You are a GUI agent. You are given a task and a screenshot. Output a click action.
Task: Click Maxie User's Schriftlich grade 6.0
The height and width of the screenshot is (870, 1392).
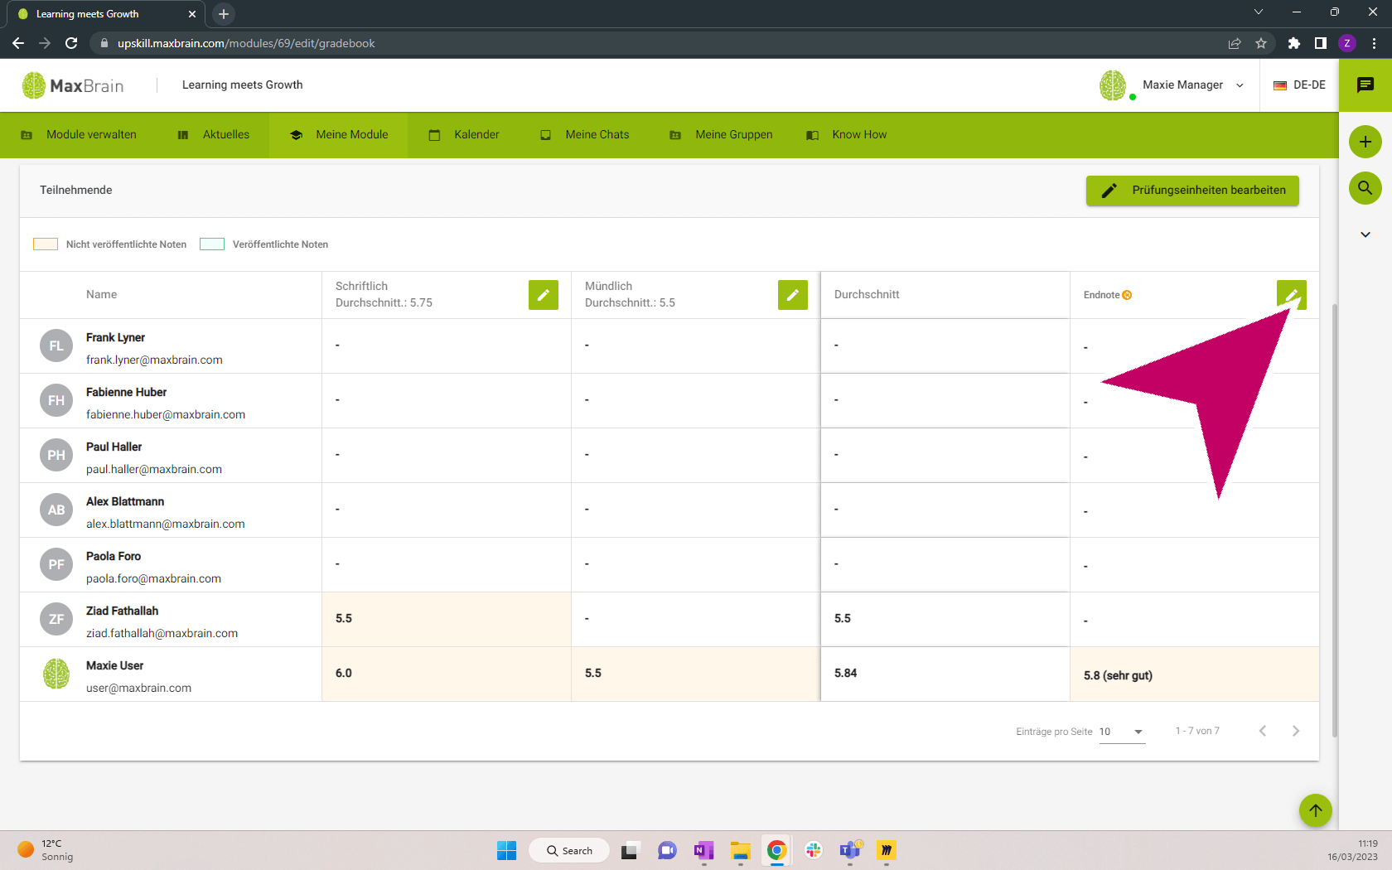tap(447, 674)
